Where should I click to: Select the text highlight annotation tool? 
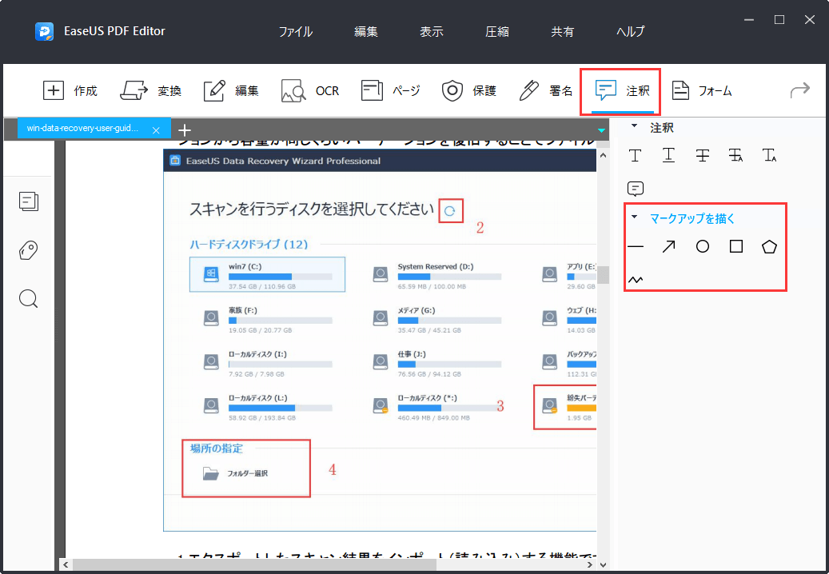pyautogui.click(x=635, y=155)
